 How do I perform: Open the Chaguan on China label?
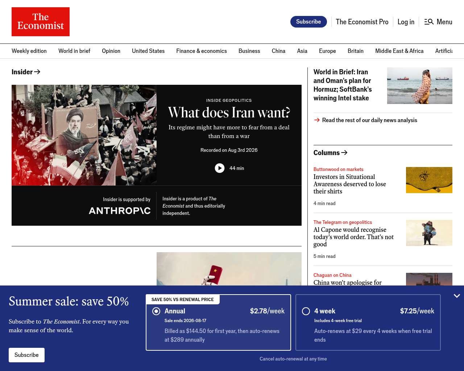[332, 275]
